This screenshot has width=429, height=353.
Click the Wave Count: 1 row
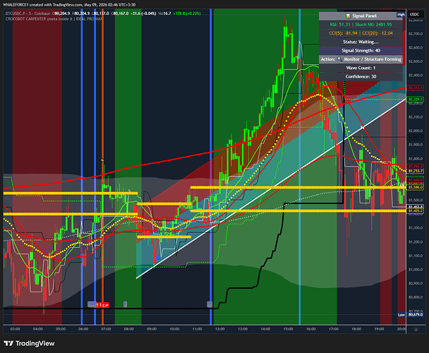(x=361, y=68)
